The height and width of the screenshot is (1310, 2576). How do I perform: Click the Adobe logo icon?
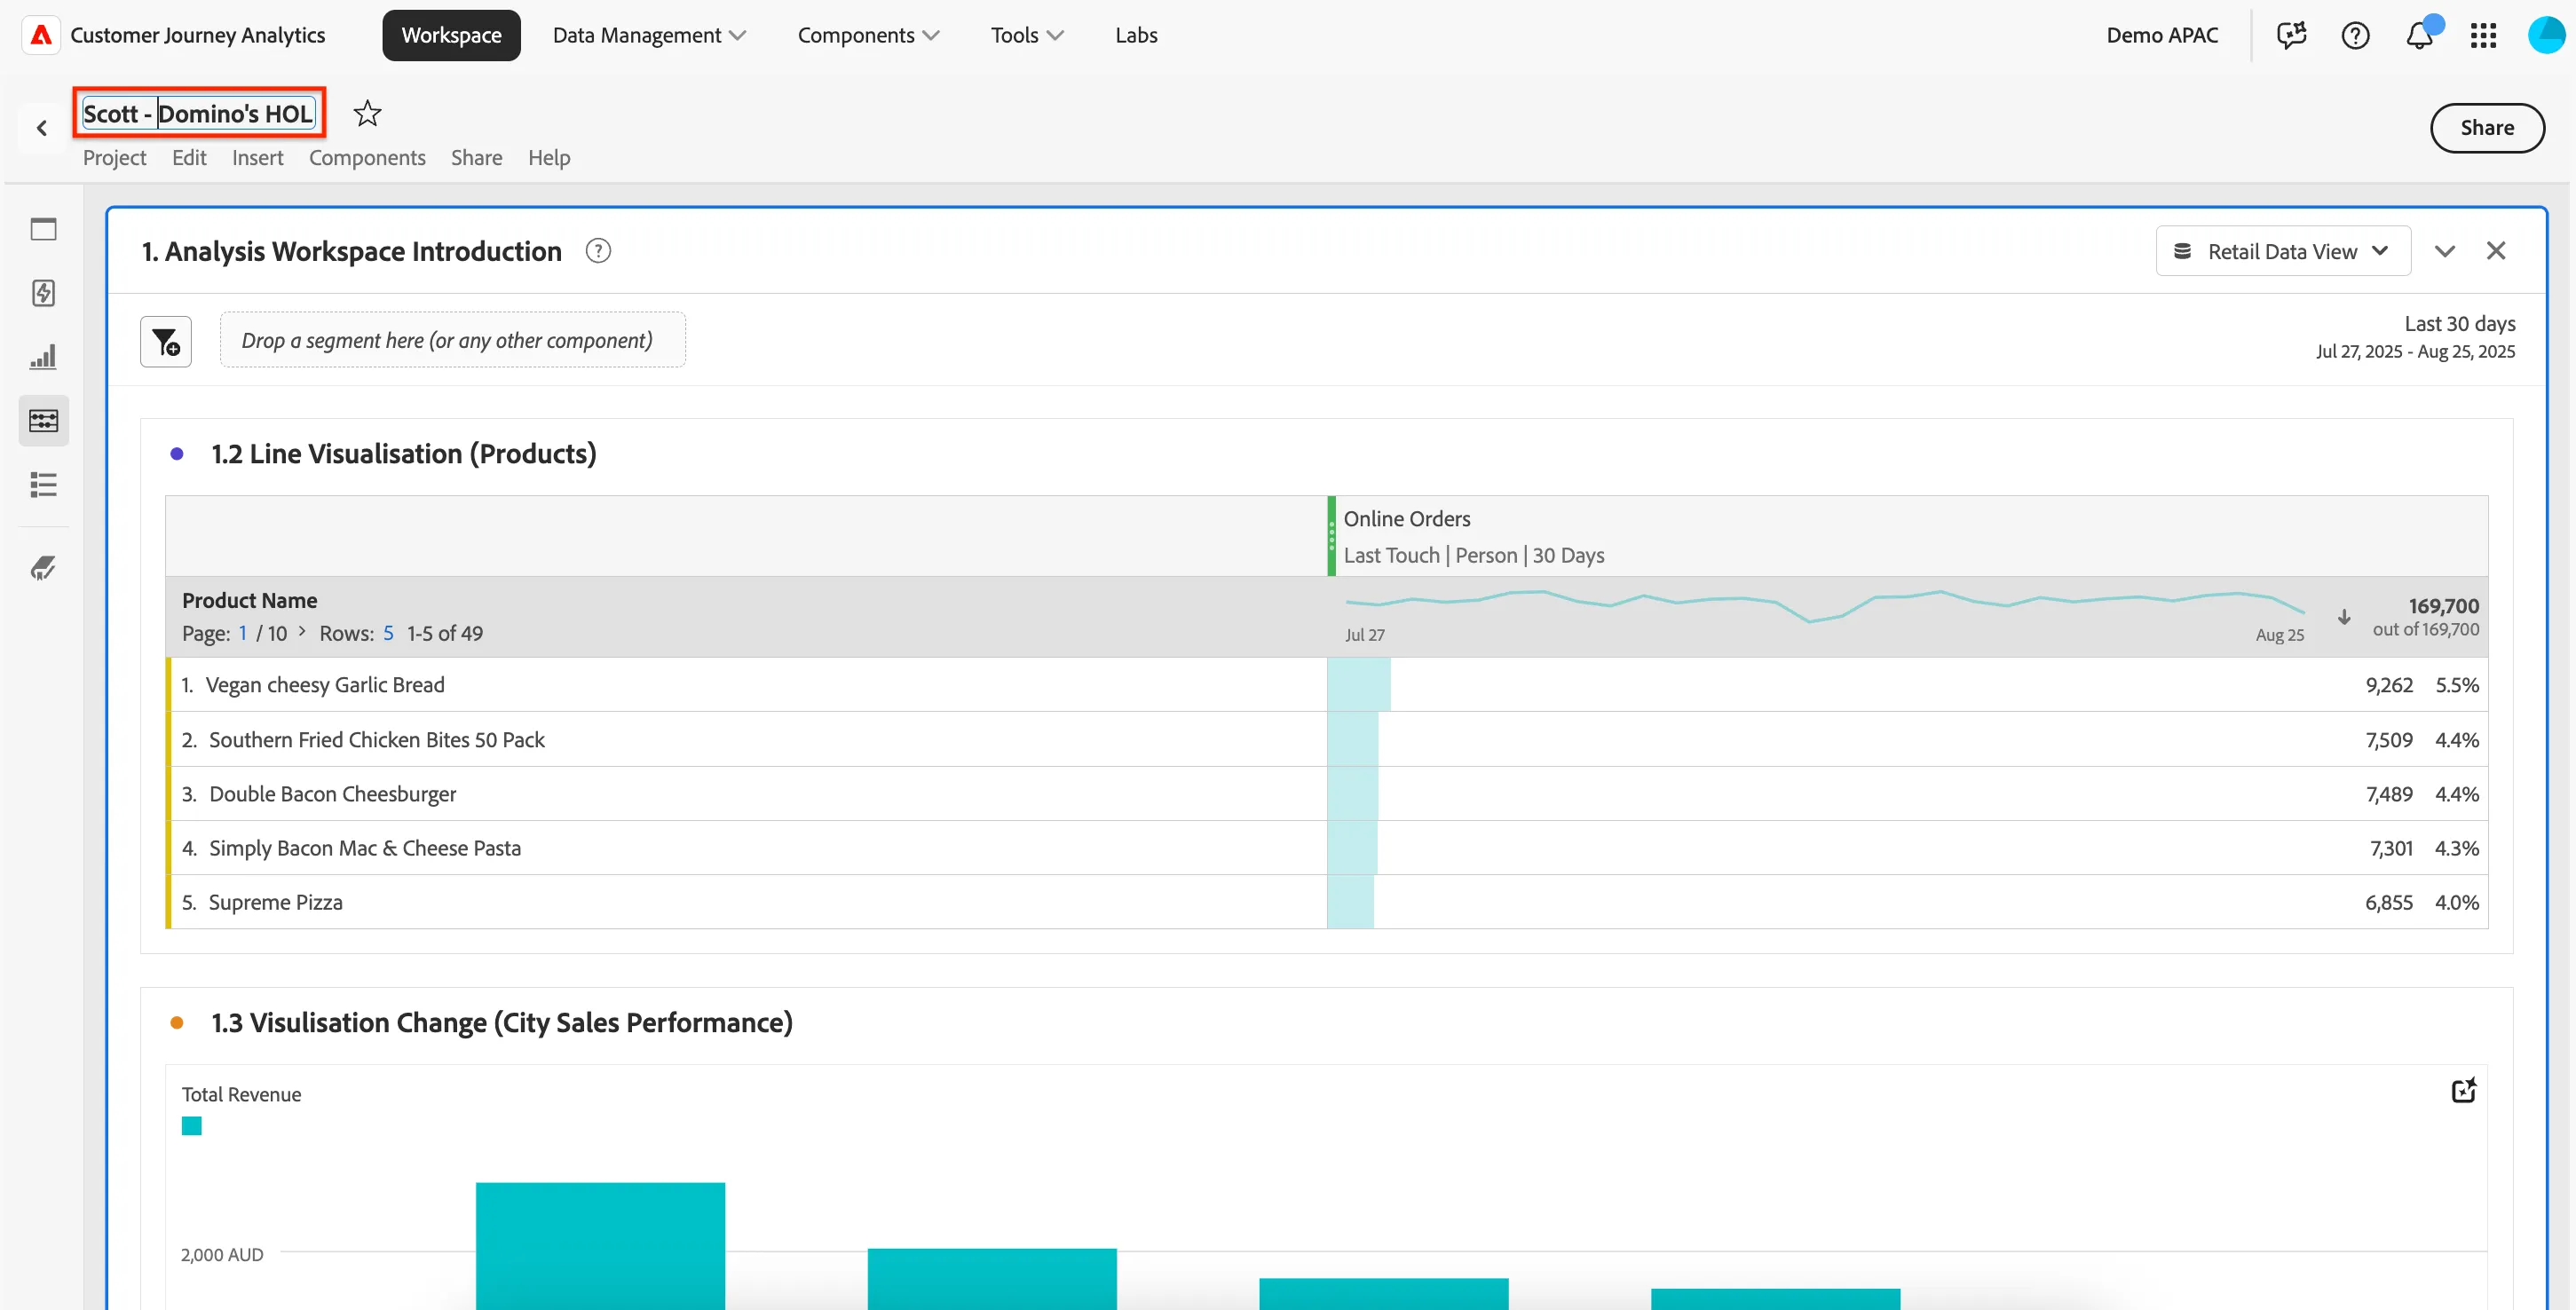coord(41,35)
